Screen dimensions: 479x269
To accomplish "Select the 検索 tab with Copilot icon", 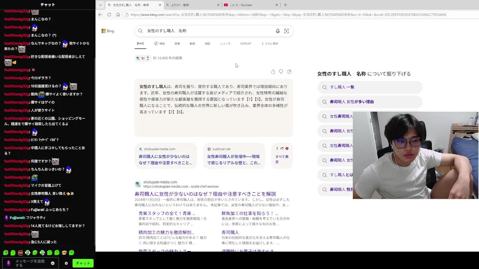I will click(159, 44).
